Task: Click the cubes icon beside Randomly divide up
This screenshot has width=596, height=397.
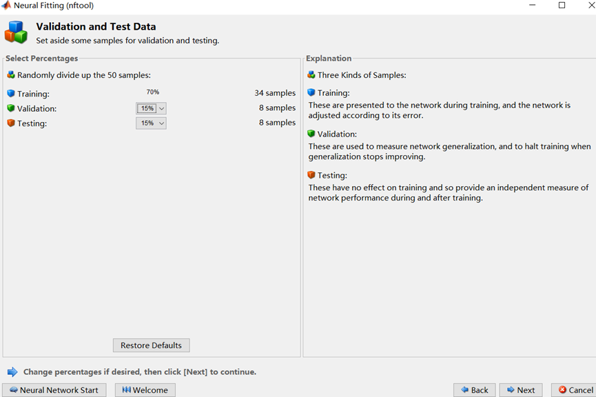Action: pyautogui.click(x=10, y=74)
